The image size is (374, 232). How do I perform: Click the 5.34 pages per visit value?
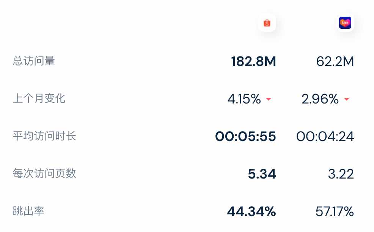(x=262, y=174)
